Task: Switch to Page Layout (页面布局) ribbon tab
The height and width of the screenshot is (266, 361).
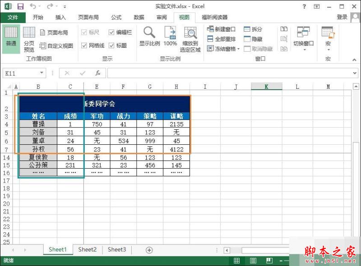Action: (88, 17)
